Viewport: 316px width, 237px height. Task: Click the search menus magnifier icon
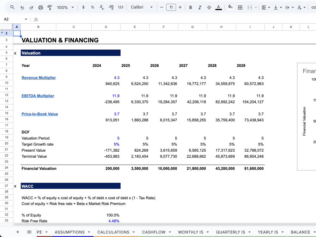(12, 8)
